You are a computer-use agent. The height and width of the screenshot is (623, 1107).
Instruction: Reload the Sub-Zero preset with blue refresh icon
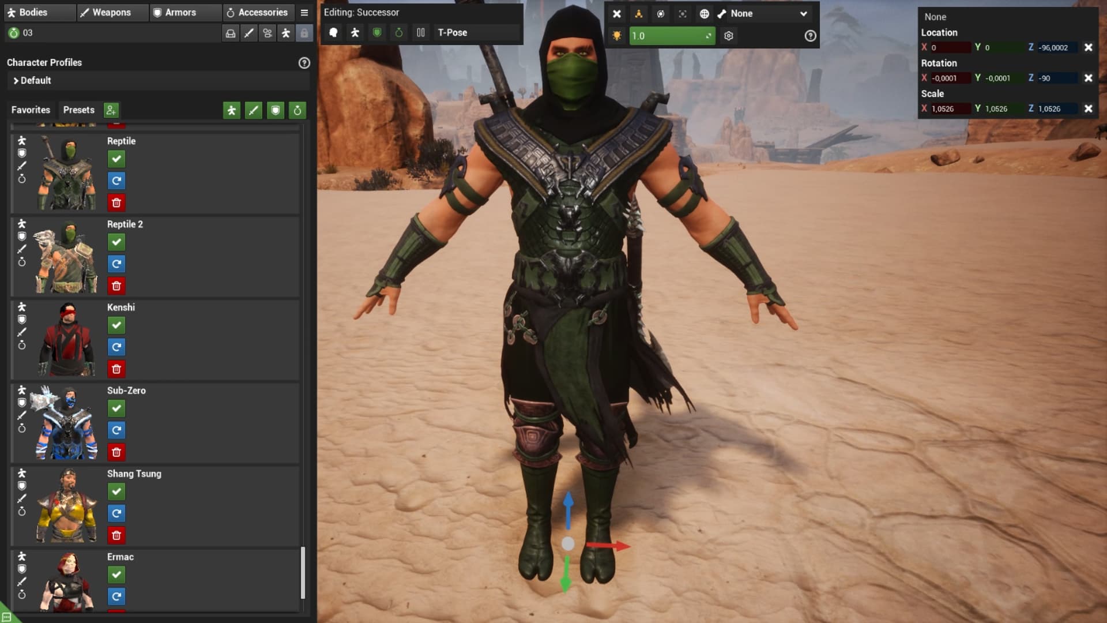(116, 430)
